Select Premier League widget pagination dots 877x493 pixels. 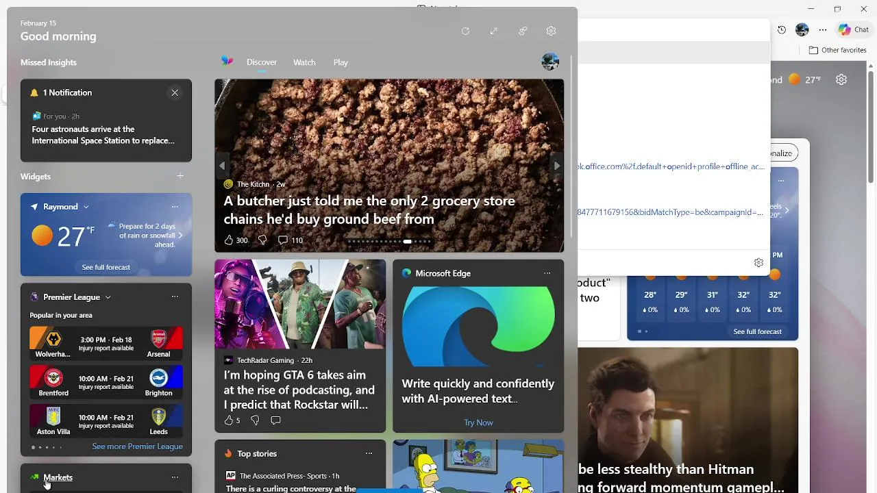click(x=47, y=447)
